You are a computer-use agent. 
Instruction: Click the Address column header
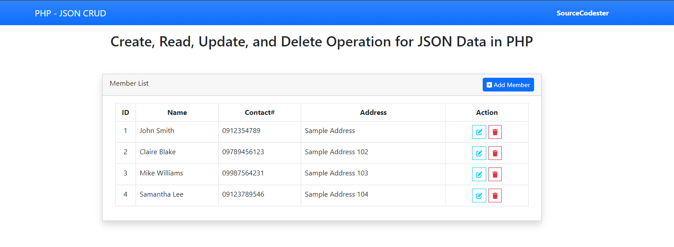(373, 112)
